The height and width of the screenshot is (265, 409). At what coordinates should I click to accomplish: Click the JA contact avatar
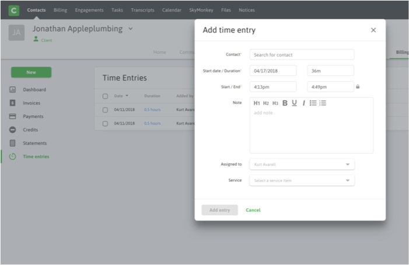[16, 33]
